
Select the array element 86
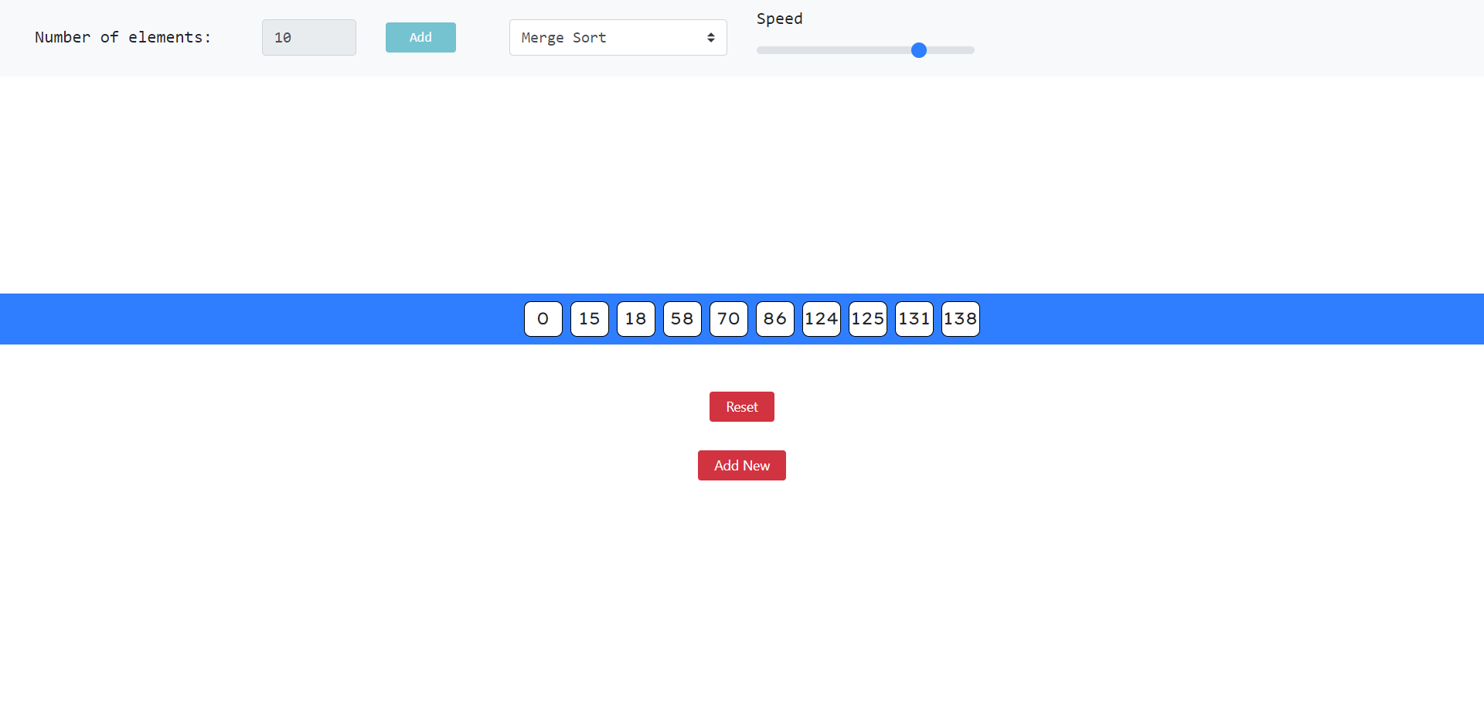click(x=775, y=319)
